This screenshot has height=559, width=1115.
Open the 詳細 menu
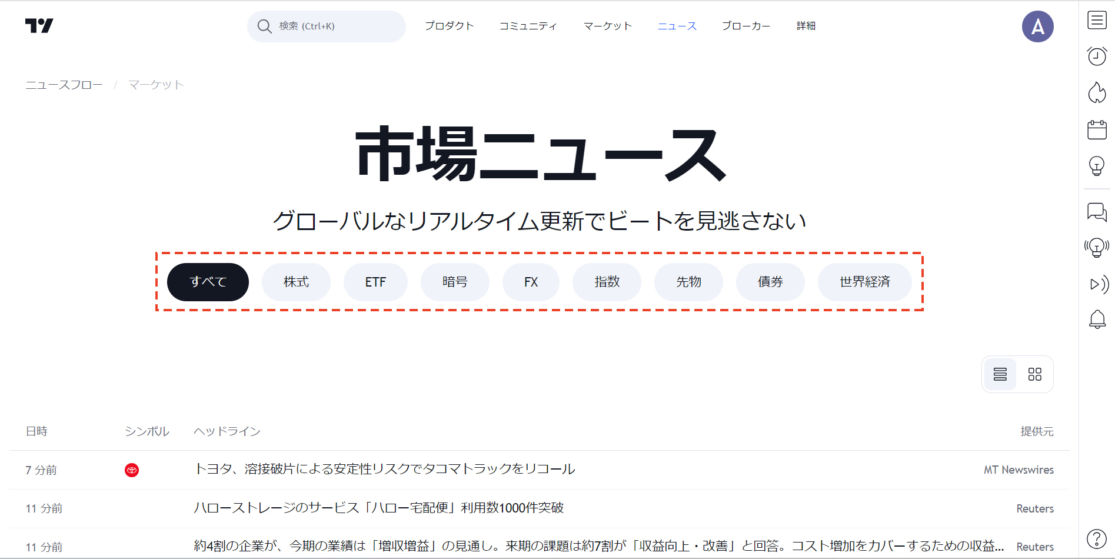[x=806, y=26]
